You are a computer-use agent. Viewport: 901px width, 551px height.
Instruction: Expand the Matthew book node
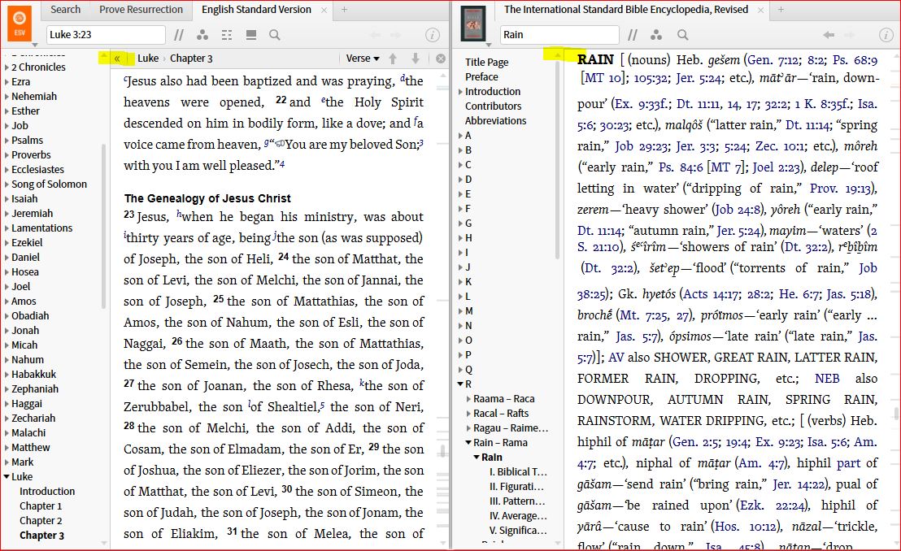7,448
